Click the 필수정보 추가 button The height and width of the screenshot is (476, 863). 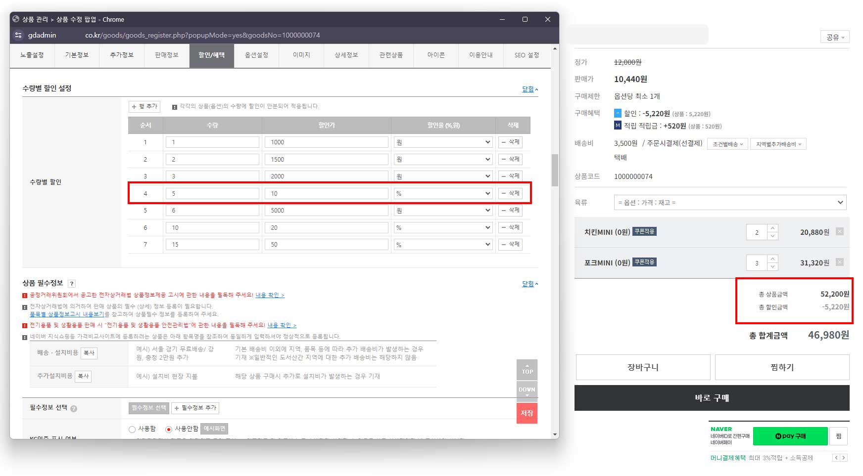[x=195, y=408]
